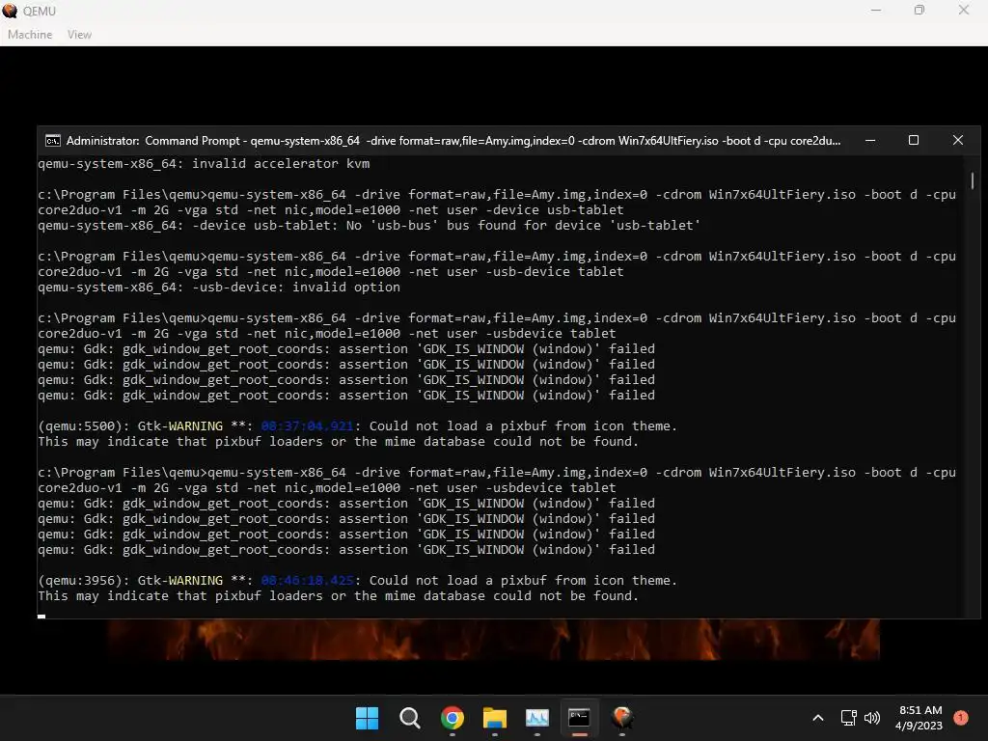Click command line ending '-usb-device tablet'
This screenshot has height=741, width=988.
497,264
